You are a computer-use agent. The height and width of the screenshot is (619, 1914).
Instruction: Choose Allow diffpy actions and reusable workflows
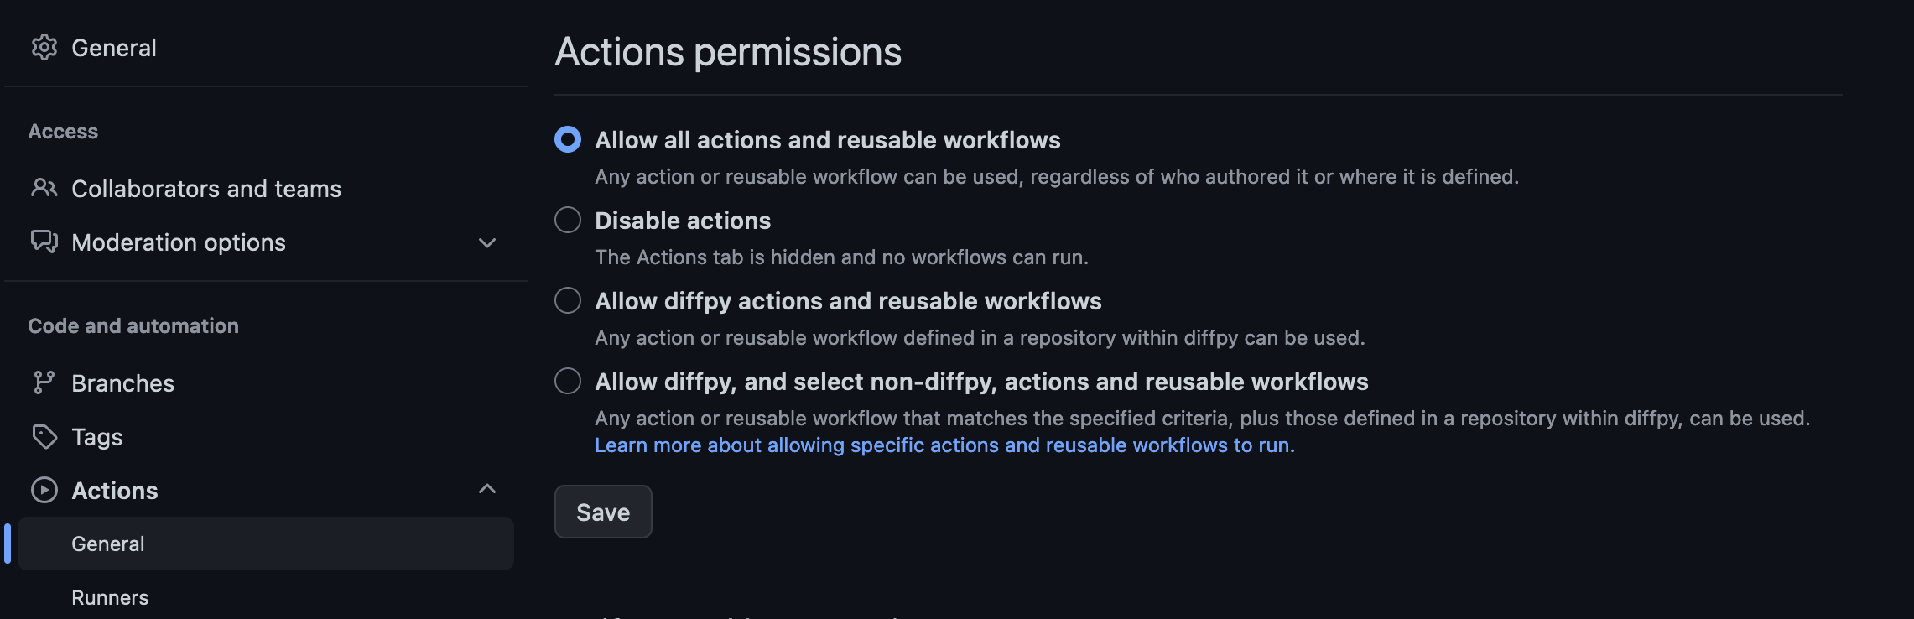[x=567, y=300]
